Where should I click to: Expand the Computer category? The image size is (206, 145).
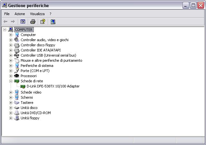pyautogui.click(x=11, y=35)
